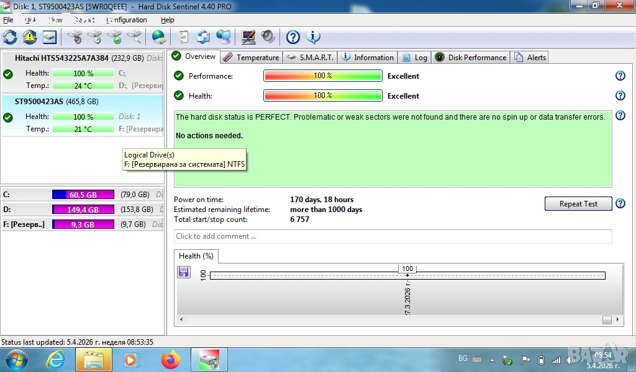Click the disk with green checkmark icon
636x372 pixels.
[114, 37]
